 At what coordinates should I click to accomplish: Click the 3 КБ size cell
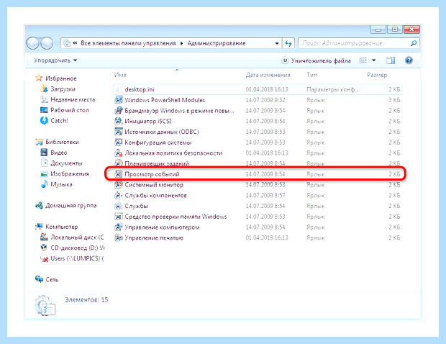[394, 100]
